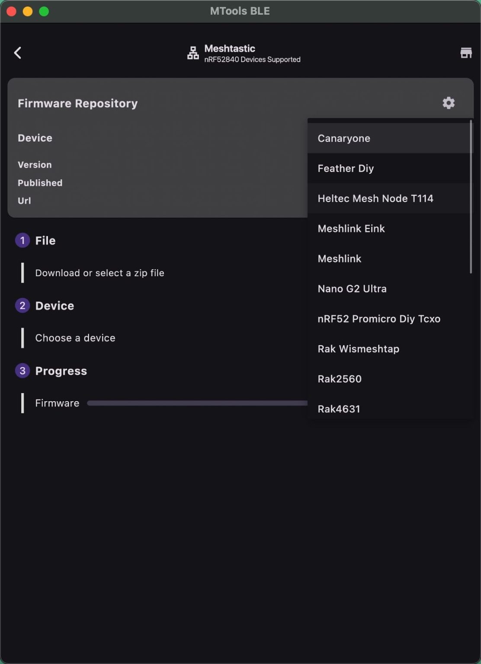Pick Rak4631 from the dropdown

pyautogui.click(x=339, y=409)
